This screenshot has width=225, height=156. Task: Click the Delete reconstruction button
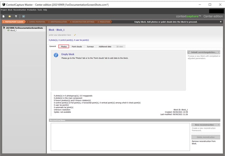click(x=205, y=137)
